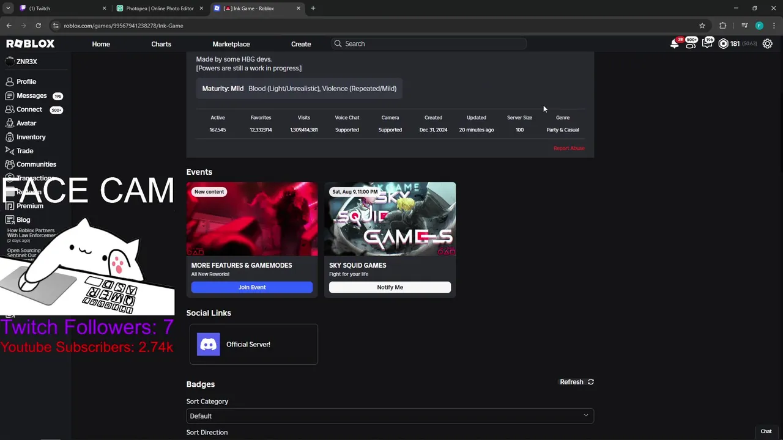Click the Party & Casual genre value
The height and width of the screenshot is (440, 783).
point(563,130)
